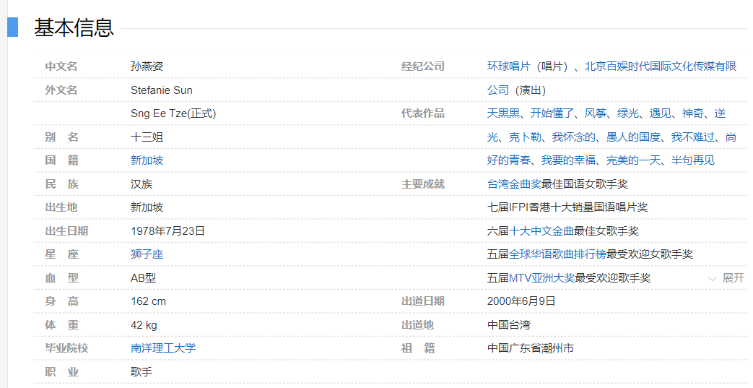The width and height of the screenshot is (753, 388).
Task: Open the MTV亚洲大奖 link
Action: click(541, 278)
